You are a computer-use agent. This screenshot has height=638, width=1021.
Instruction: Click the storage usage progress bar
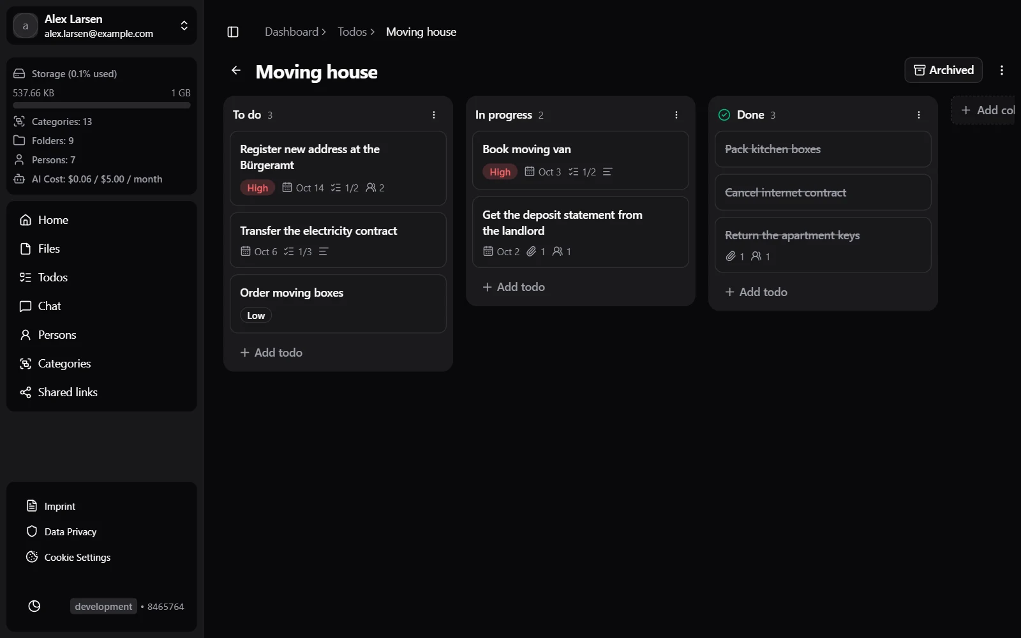coord(102,105)
